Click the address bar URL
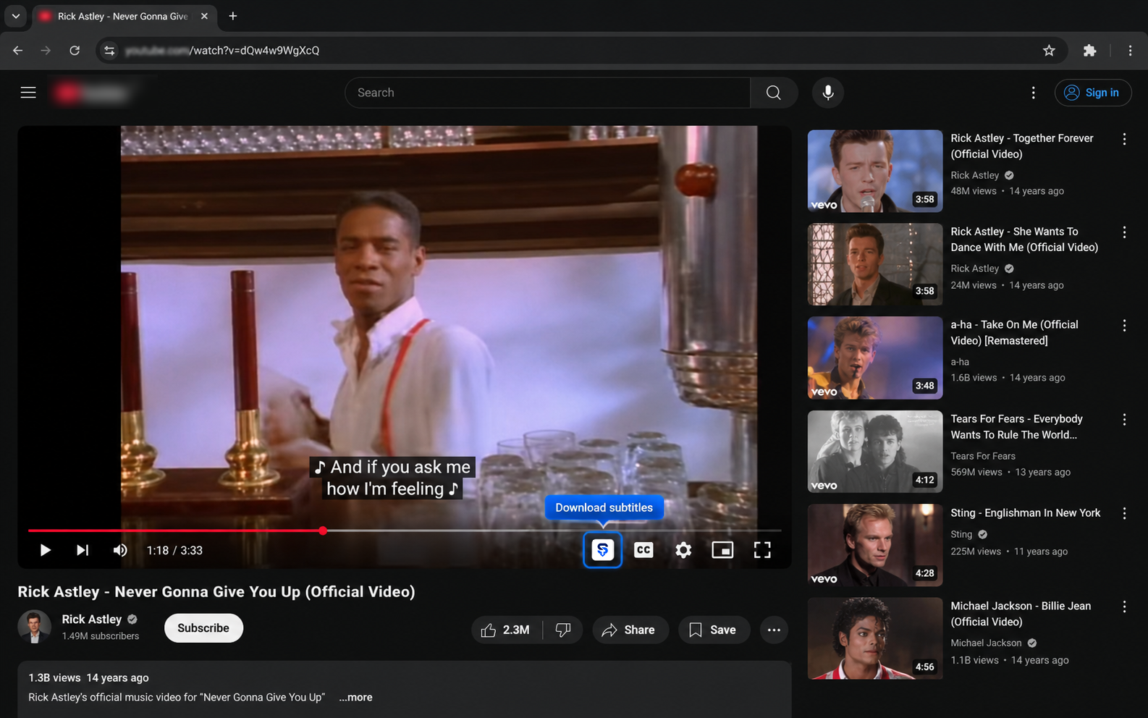 222,51
